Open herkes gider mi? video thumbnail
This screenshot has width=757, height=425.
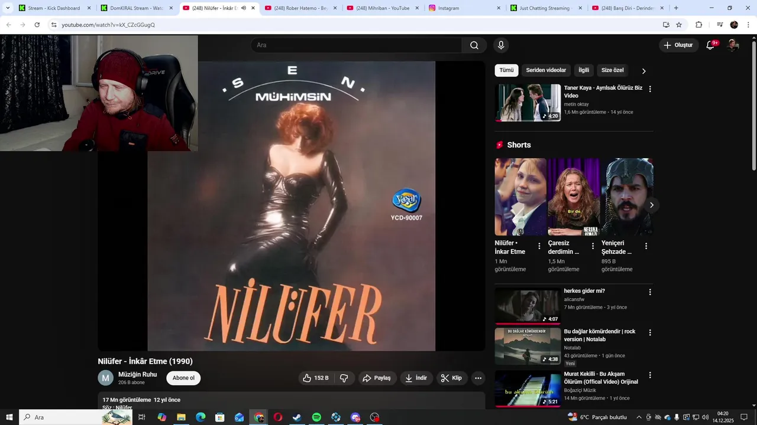click(x=528, y=306)
